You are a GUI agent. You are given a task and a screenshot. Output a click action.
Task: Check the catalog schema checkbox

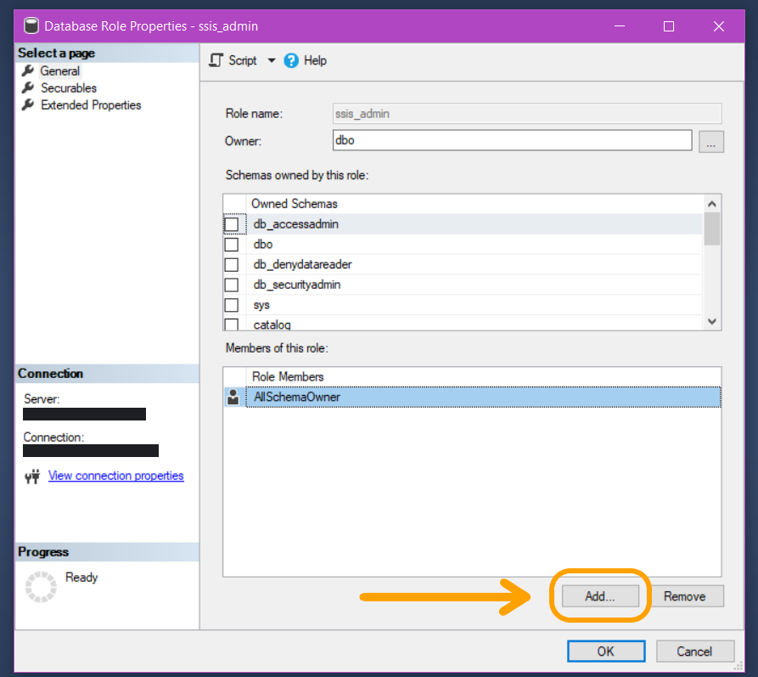(x=232, y=324)
